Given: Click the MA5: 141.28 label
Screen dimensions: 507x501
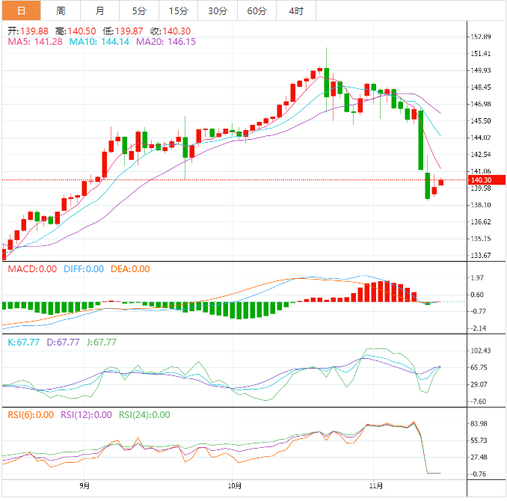Looking at the screenshot, I should (35, 42).
